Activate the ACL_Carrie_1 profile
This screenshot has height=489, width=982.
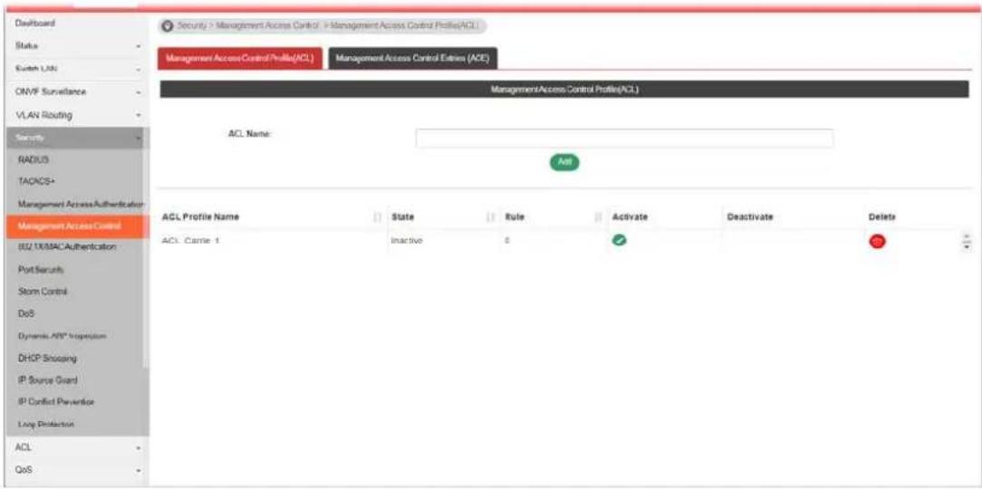pos(620,241)
